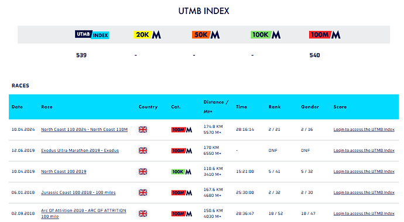This screenshot has width=404, height=222.
Task: Click date 02.09.2018
Action: click(23, 213)
